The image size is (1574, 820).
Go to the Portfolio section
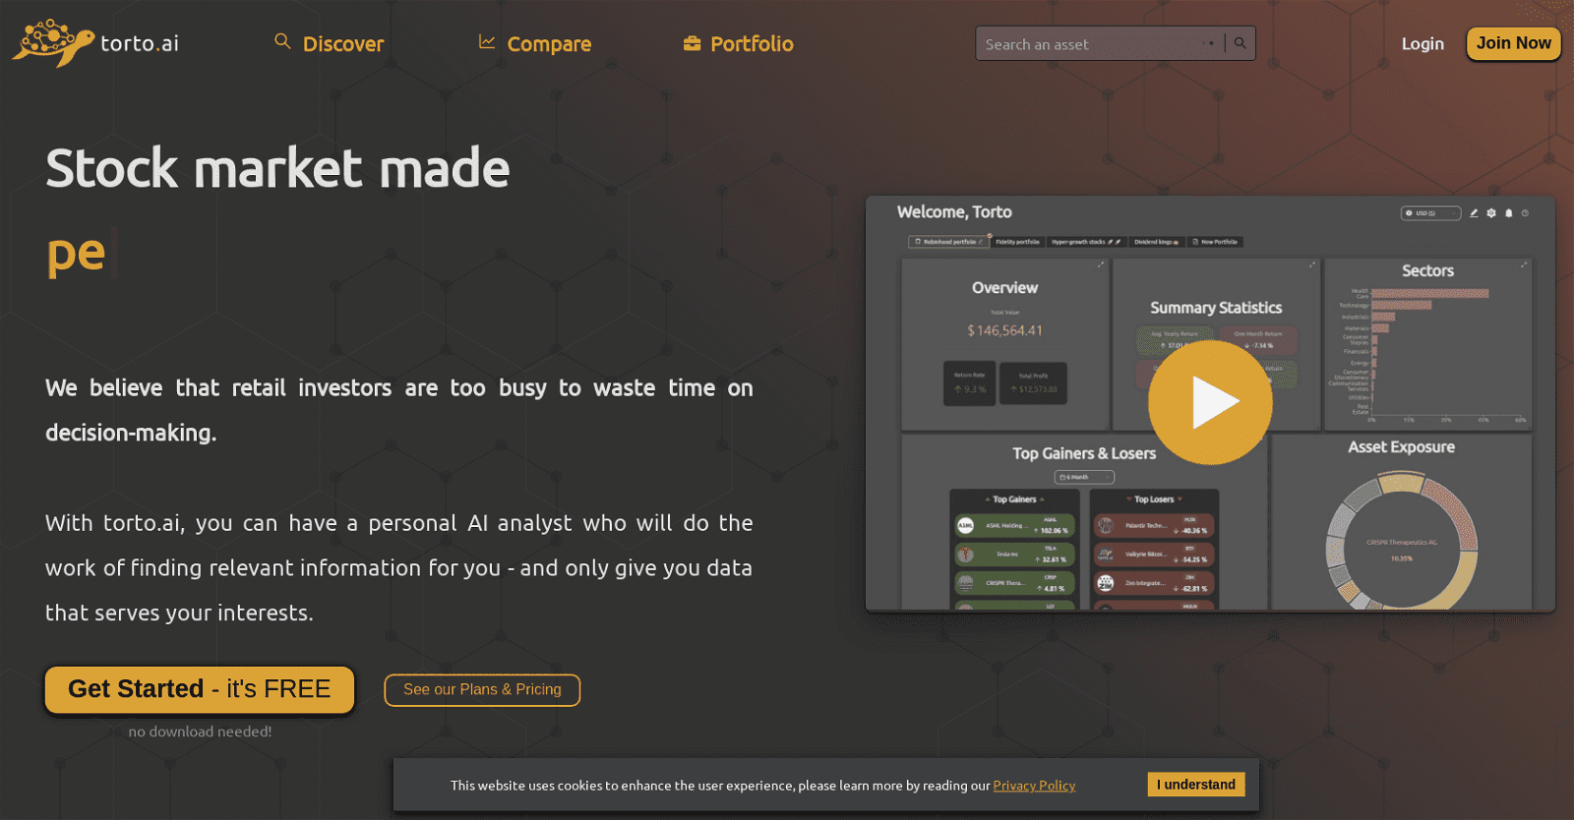tap(739, 43)
